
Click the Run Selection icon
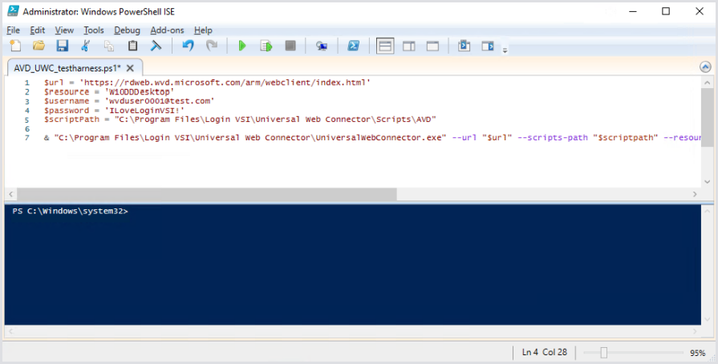point(266,47)
